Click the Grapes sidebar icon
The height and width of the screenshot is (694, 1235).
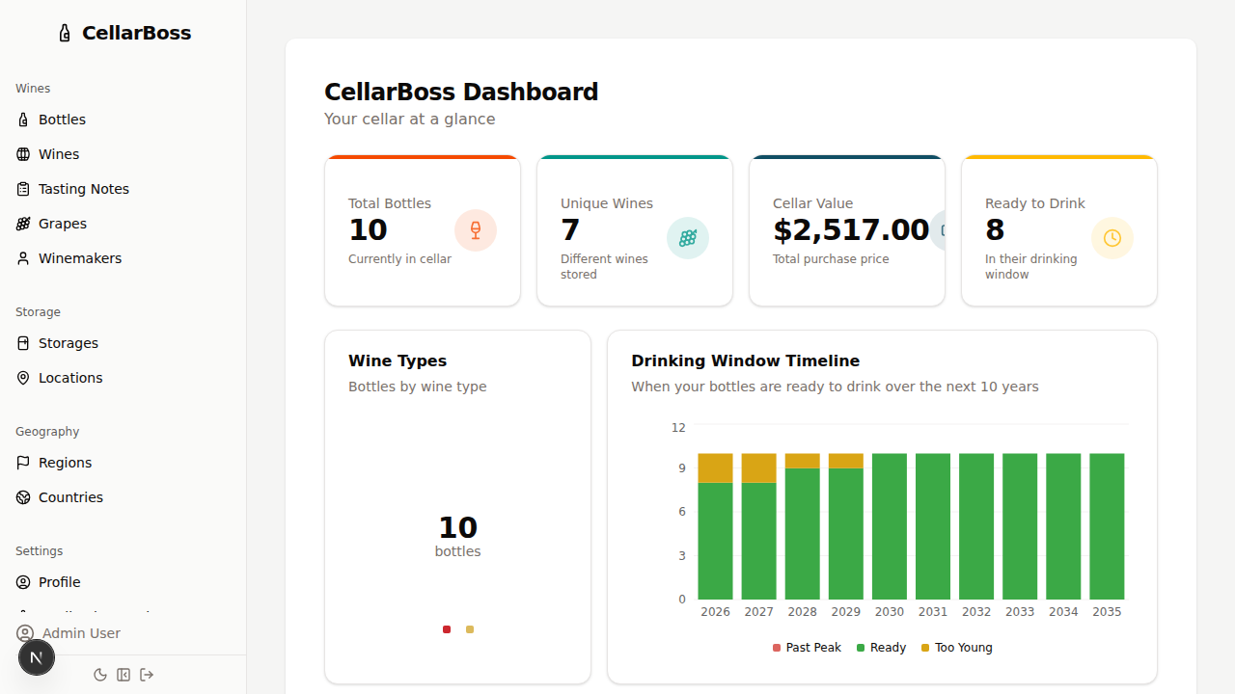(x=23, y=223)
